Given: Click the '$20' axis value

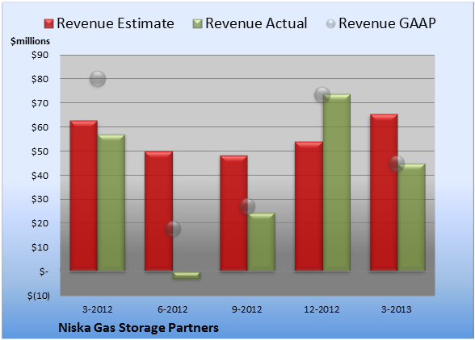Looking at the screenshot, I should point(40,223).
